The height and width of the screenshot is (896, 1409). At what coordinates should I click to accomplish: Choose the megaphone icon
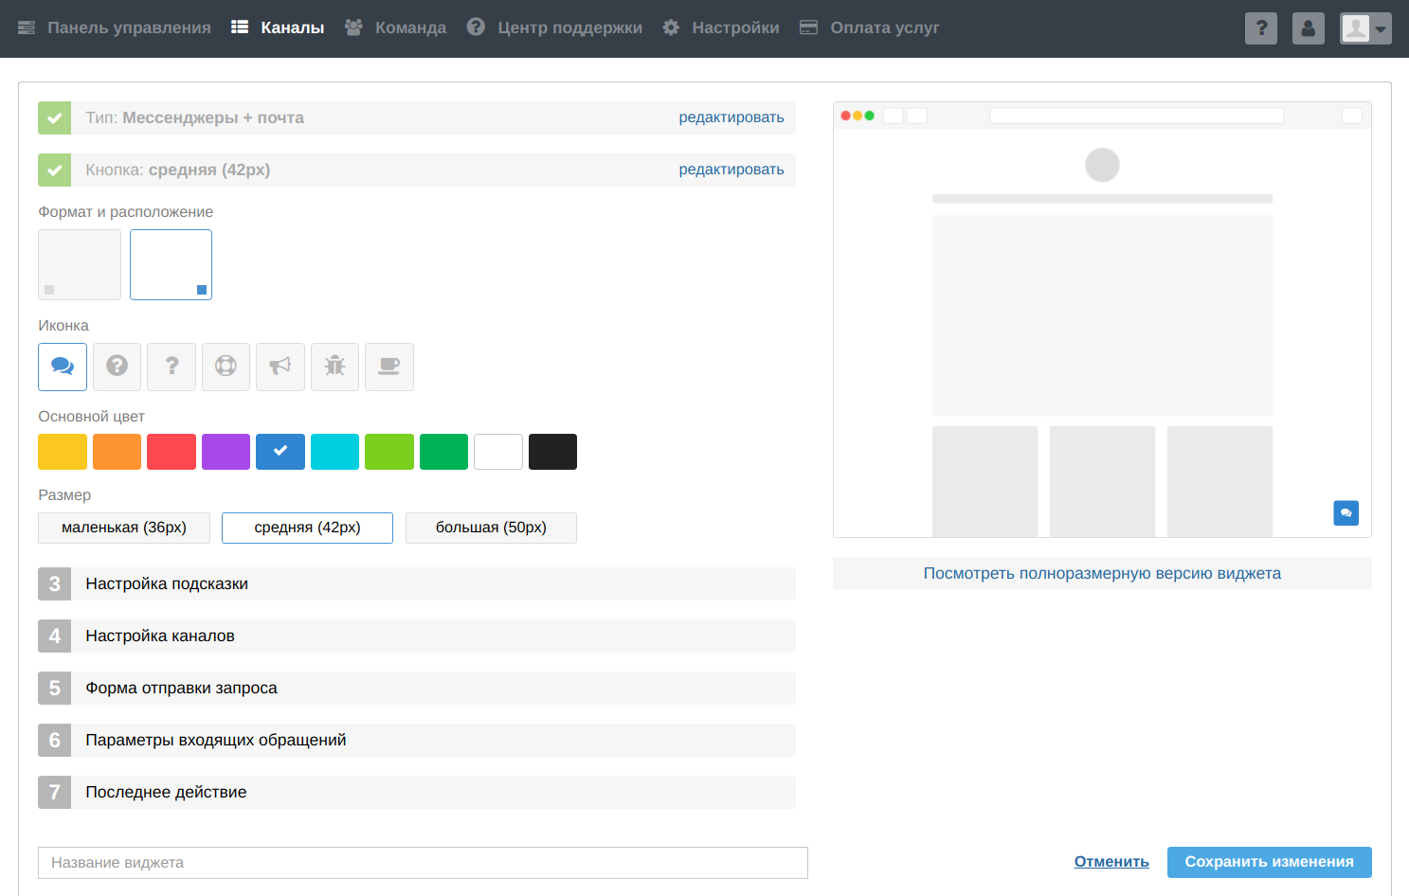tap(280, 367)
